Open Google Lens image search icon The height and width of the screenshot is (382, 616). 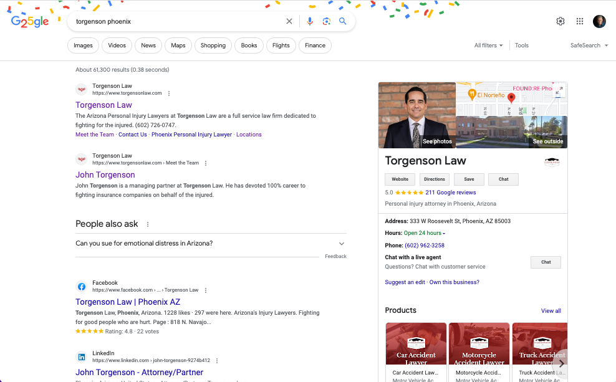(326, 21)
